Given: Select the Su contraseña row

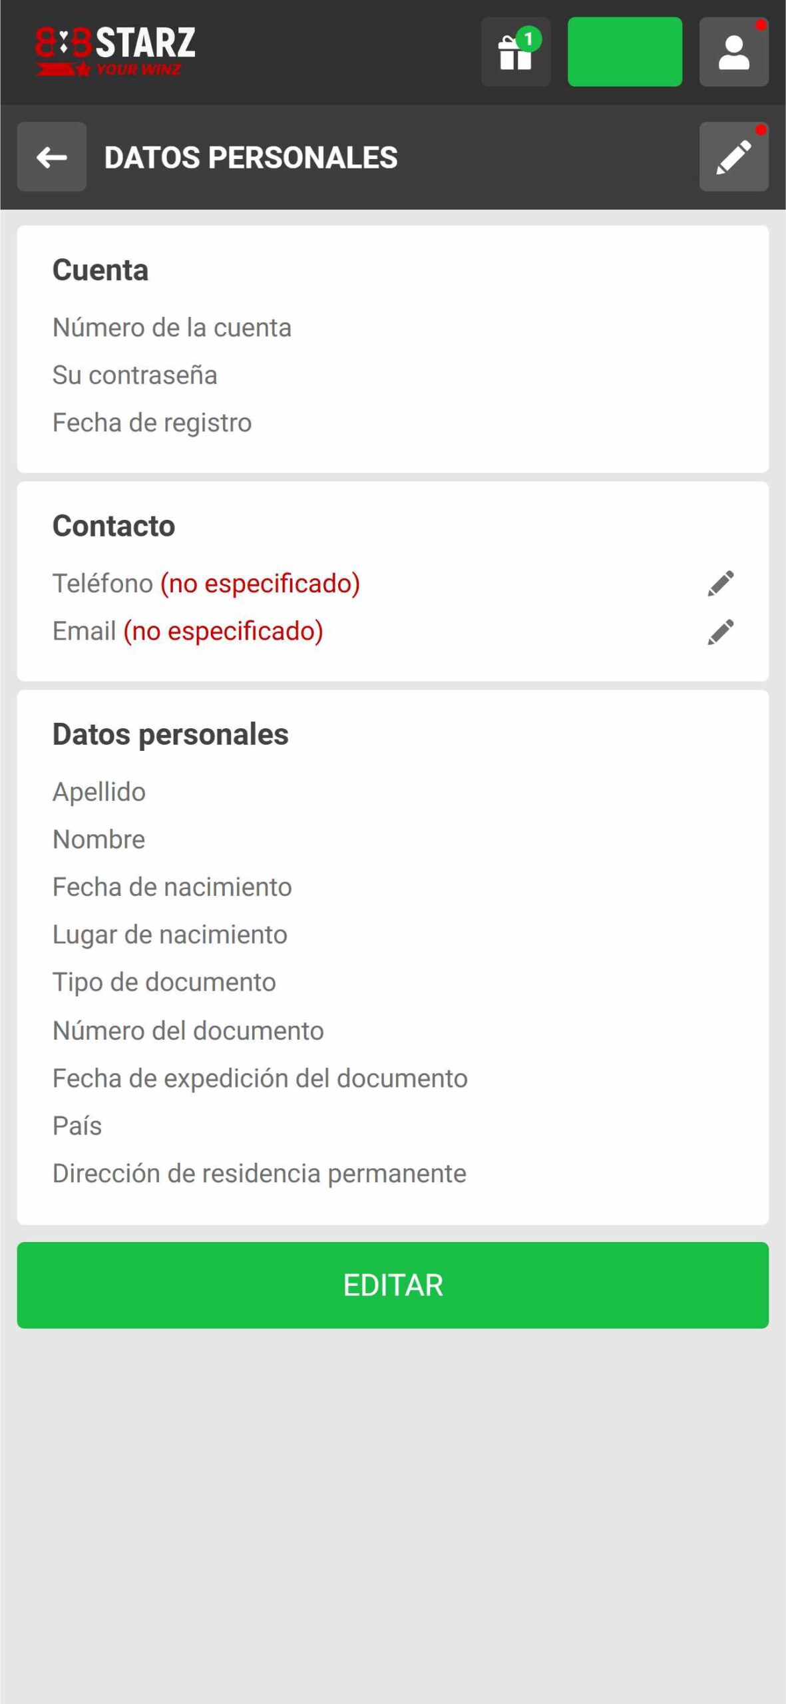Looking at the screenshot, I should 135,375.
